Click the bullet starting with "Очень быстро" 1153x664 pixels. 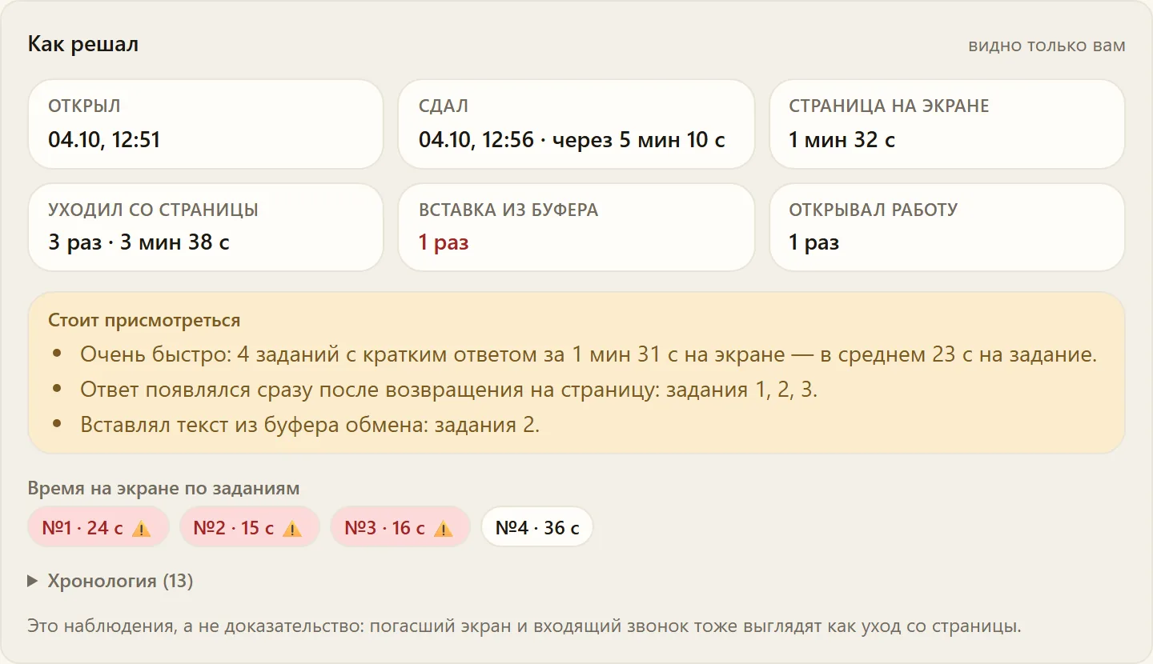[x=589, y=354]
